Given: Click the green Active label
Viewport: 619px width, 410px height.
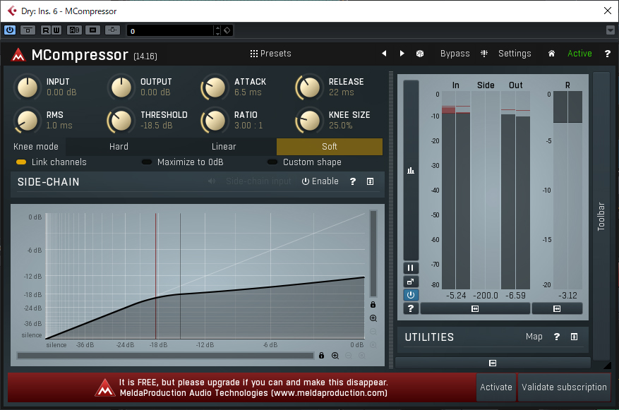Looking at the screenshot, I should (x=579, y=53).
